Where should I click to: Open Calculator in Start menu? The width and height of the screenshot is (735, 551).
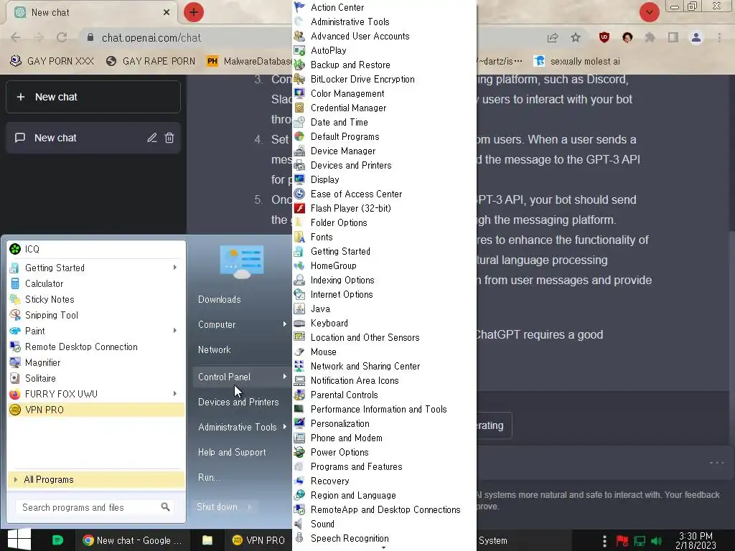[44, 283]
